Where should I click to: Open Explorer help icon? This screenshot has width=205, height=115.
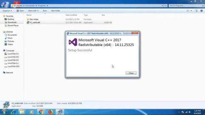[201, 11]
